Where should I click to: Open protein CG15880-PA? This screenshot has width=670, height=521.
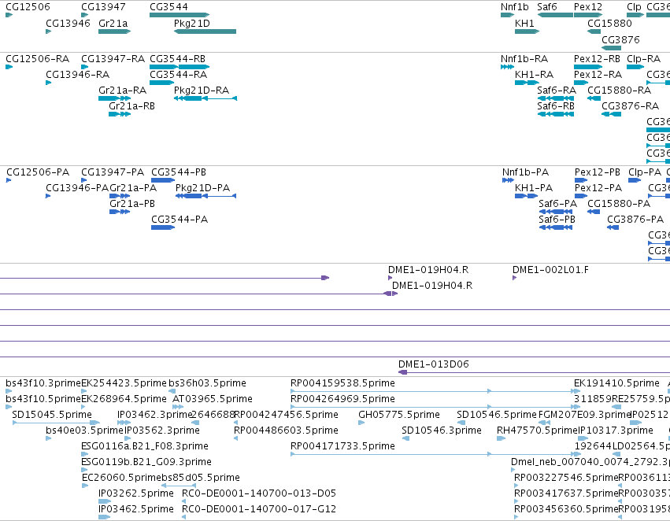point(619,204)
